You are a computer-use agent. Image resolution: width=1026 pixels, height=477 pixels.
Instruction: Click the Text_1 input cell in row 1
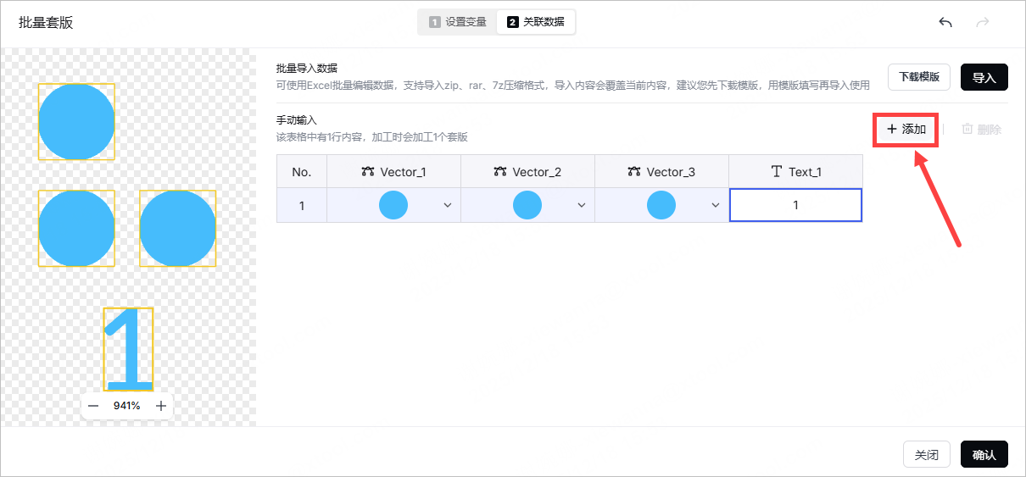tap(795, 205)
